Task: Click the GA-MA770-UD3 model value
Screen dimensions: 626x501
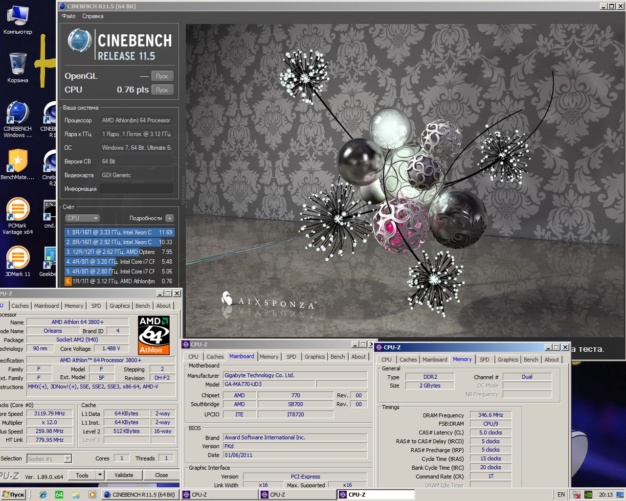Action: [x=269, y=384]
